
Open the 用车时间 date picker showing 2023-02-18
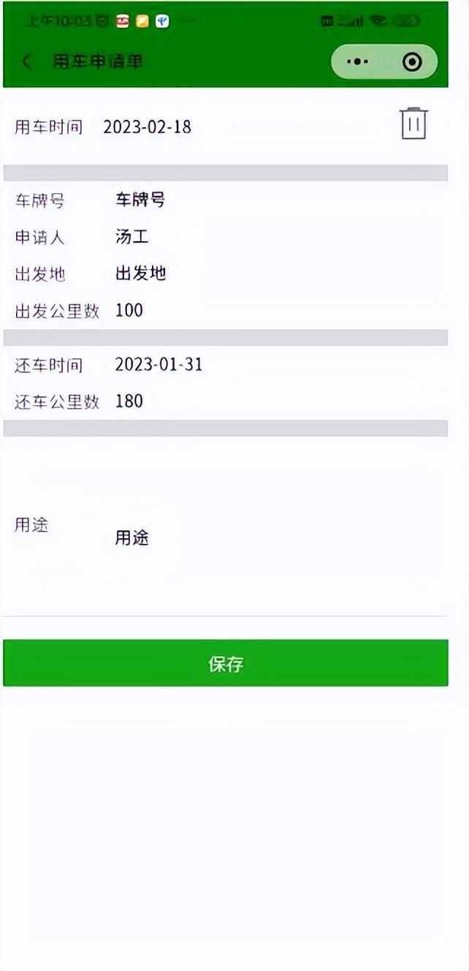[x=148, y=127]
